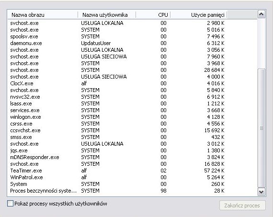
Task: Select the winlogon.exe process row
Action: [132, 117]
